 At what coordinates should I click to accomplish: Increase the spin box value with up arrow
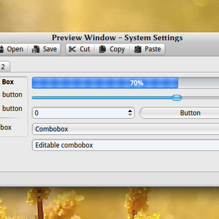(130, 111)
